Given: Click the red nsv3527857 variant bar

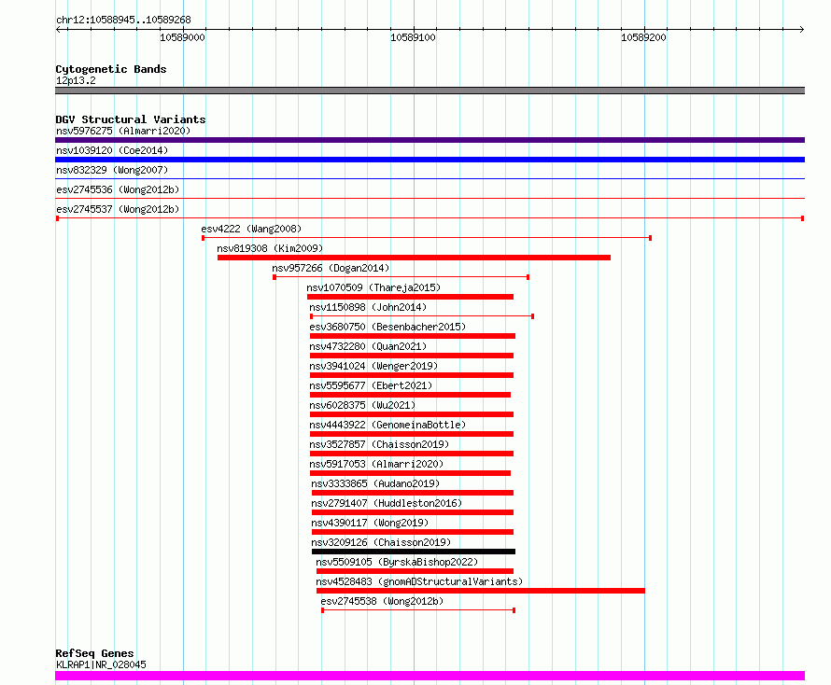Looking at the screenshot, I should point(411,454).
